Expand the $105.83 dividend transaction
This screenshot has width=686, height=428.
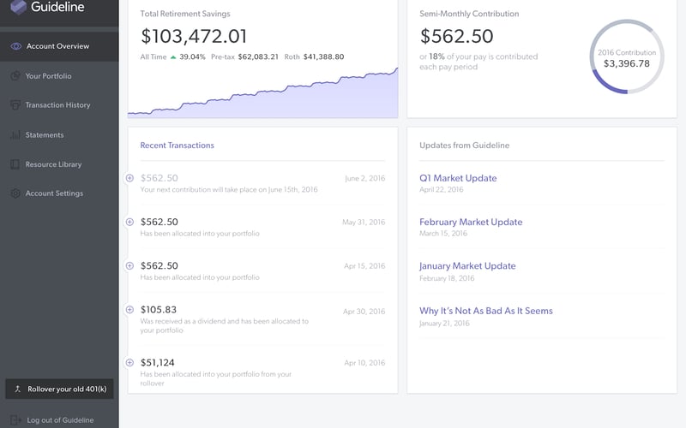(x=129, y=309)
